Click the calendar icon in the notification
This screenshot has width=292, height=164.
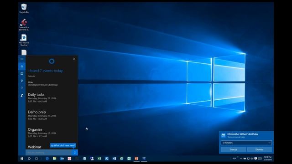tap(223, 135)
